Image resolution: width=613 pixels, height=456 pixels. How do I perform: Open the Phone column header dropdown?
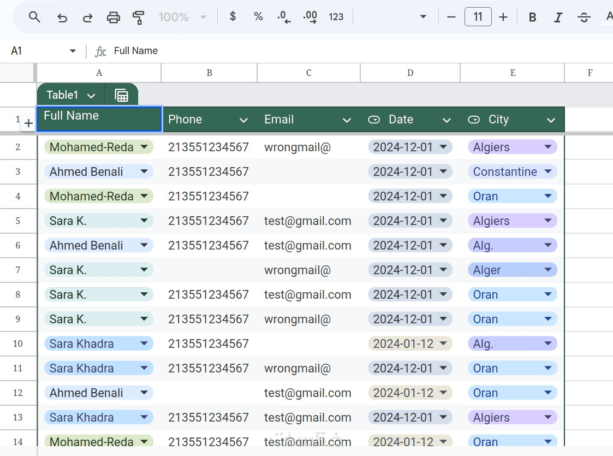point(243,120)
